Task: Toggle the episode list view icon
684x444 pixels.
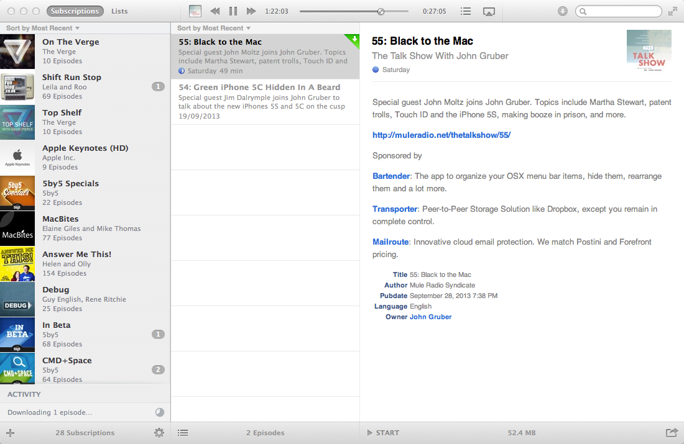Action: tap(183, 433)
